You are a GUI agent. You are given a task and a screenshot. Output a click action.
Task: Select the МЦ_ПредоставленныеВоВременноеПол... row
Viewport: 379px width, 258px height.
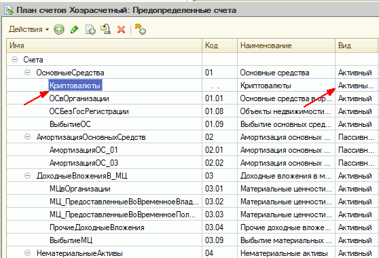point(192,215)
